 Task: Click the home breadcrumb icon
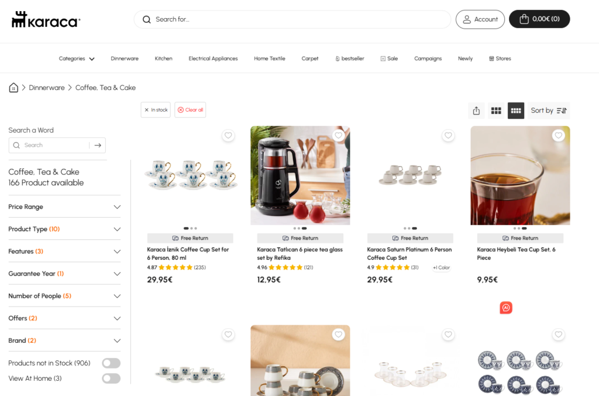click(13, 88)
